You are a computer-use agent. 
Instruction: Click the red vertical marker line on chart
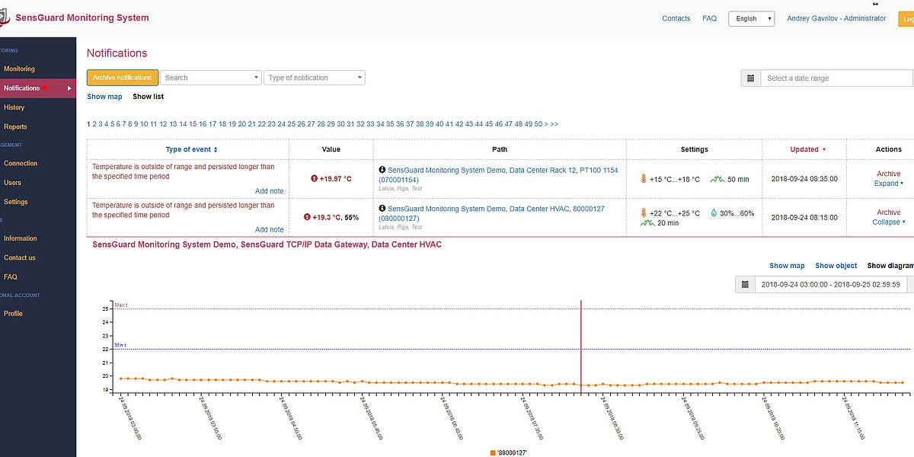coord(581,343)
